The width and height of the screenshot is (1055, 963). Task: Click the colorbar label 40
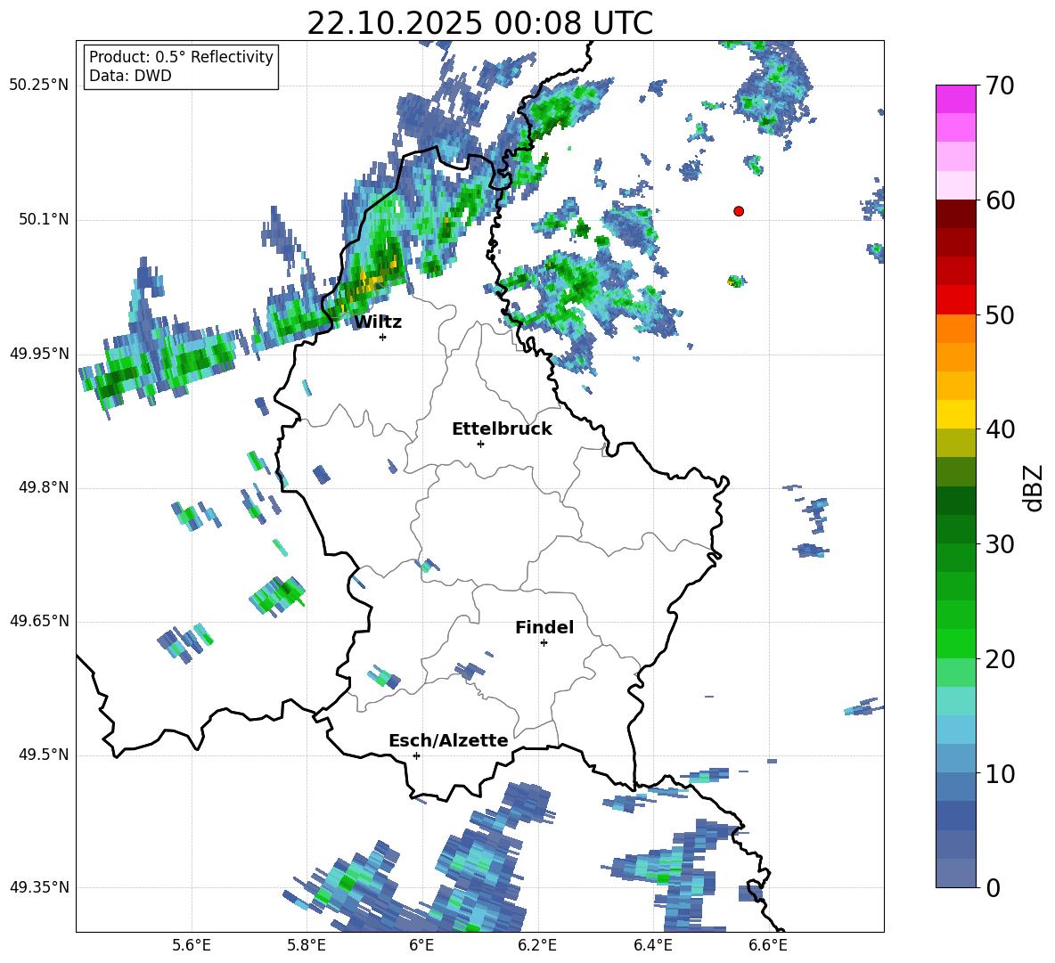pos(1000,429)
